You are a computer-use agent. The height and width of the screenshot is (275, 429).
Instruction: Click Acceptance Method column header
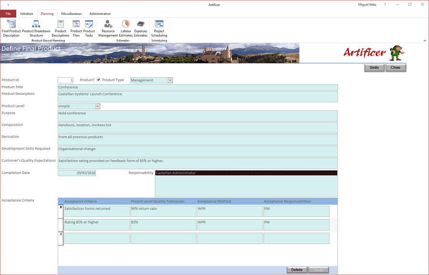[214, 202]
